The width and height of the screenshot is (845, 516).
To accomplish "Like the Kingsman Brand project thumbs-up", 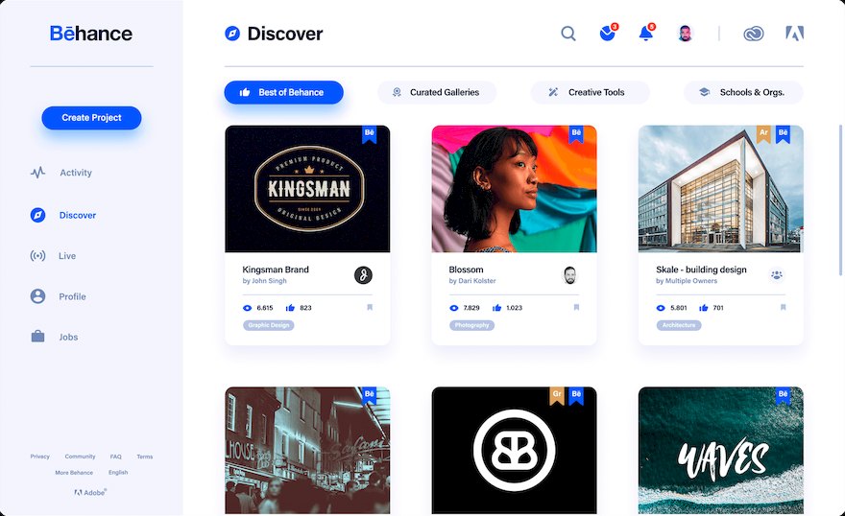I will point(290,308).
